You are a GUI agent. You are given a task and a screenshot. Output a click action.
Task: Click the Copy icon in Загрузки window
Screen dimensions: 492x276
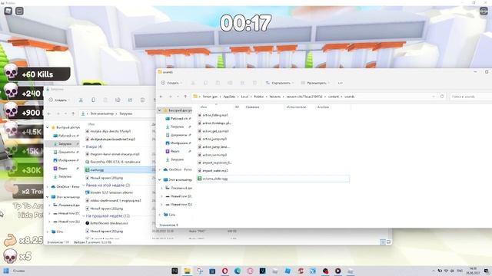coord(93,100)
